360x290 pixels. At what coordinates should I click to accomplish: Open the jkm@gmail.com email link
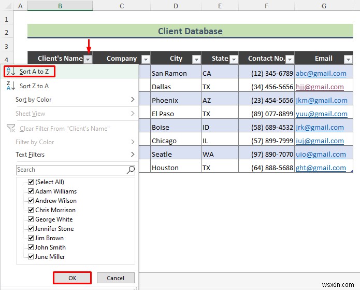point(322,100)
